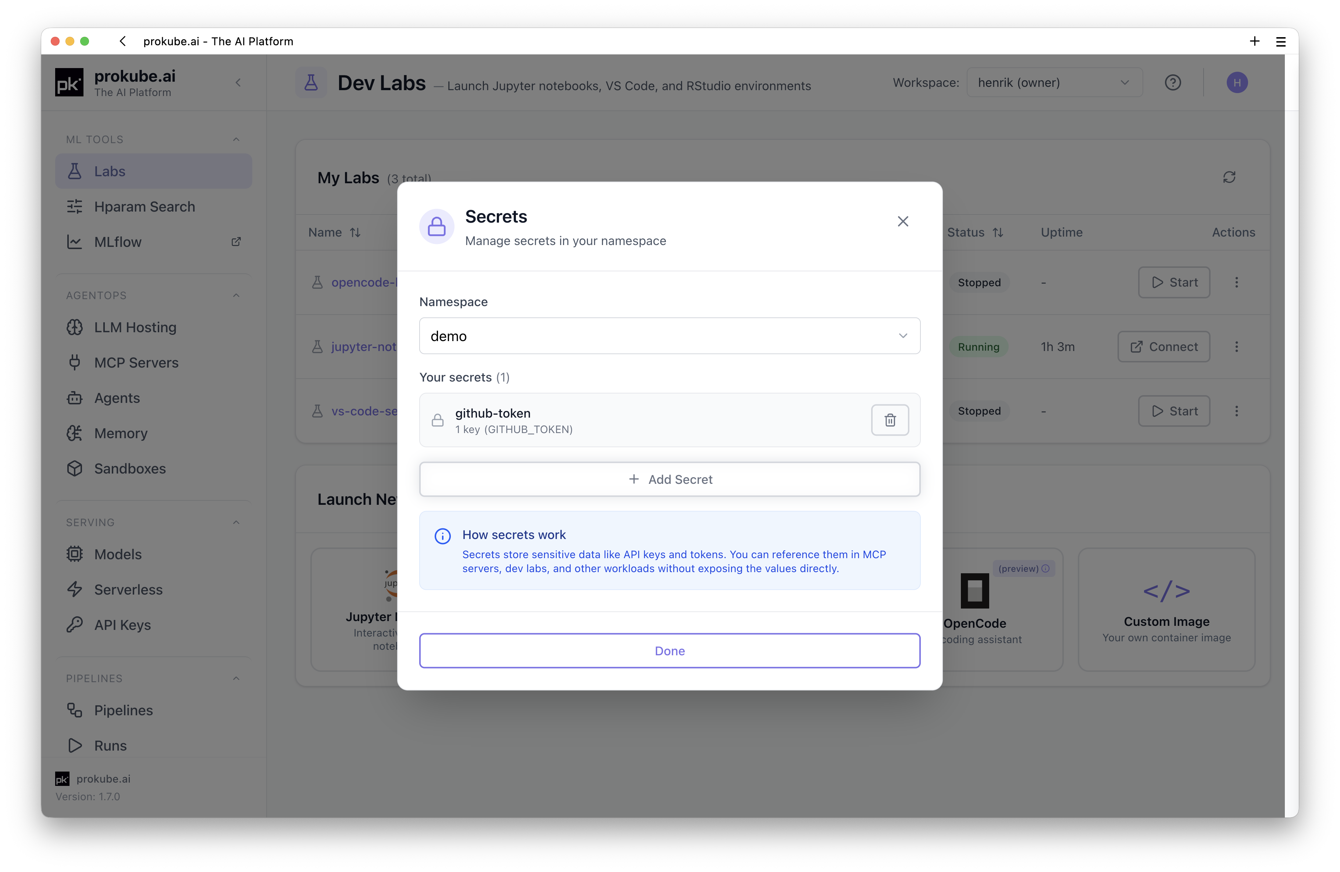Close the Secrets dialog with the X
This screenshot has width=1340, height=872.
(x=902, y=221)
